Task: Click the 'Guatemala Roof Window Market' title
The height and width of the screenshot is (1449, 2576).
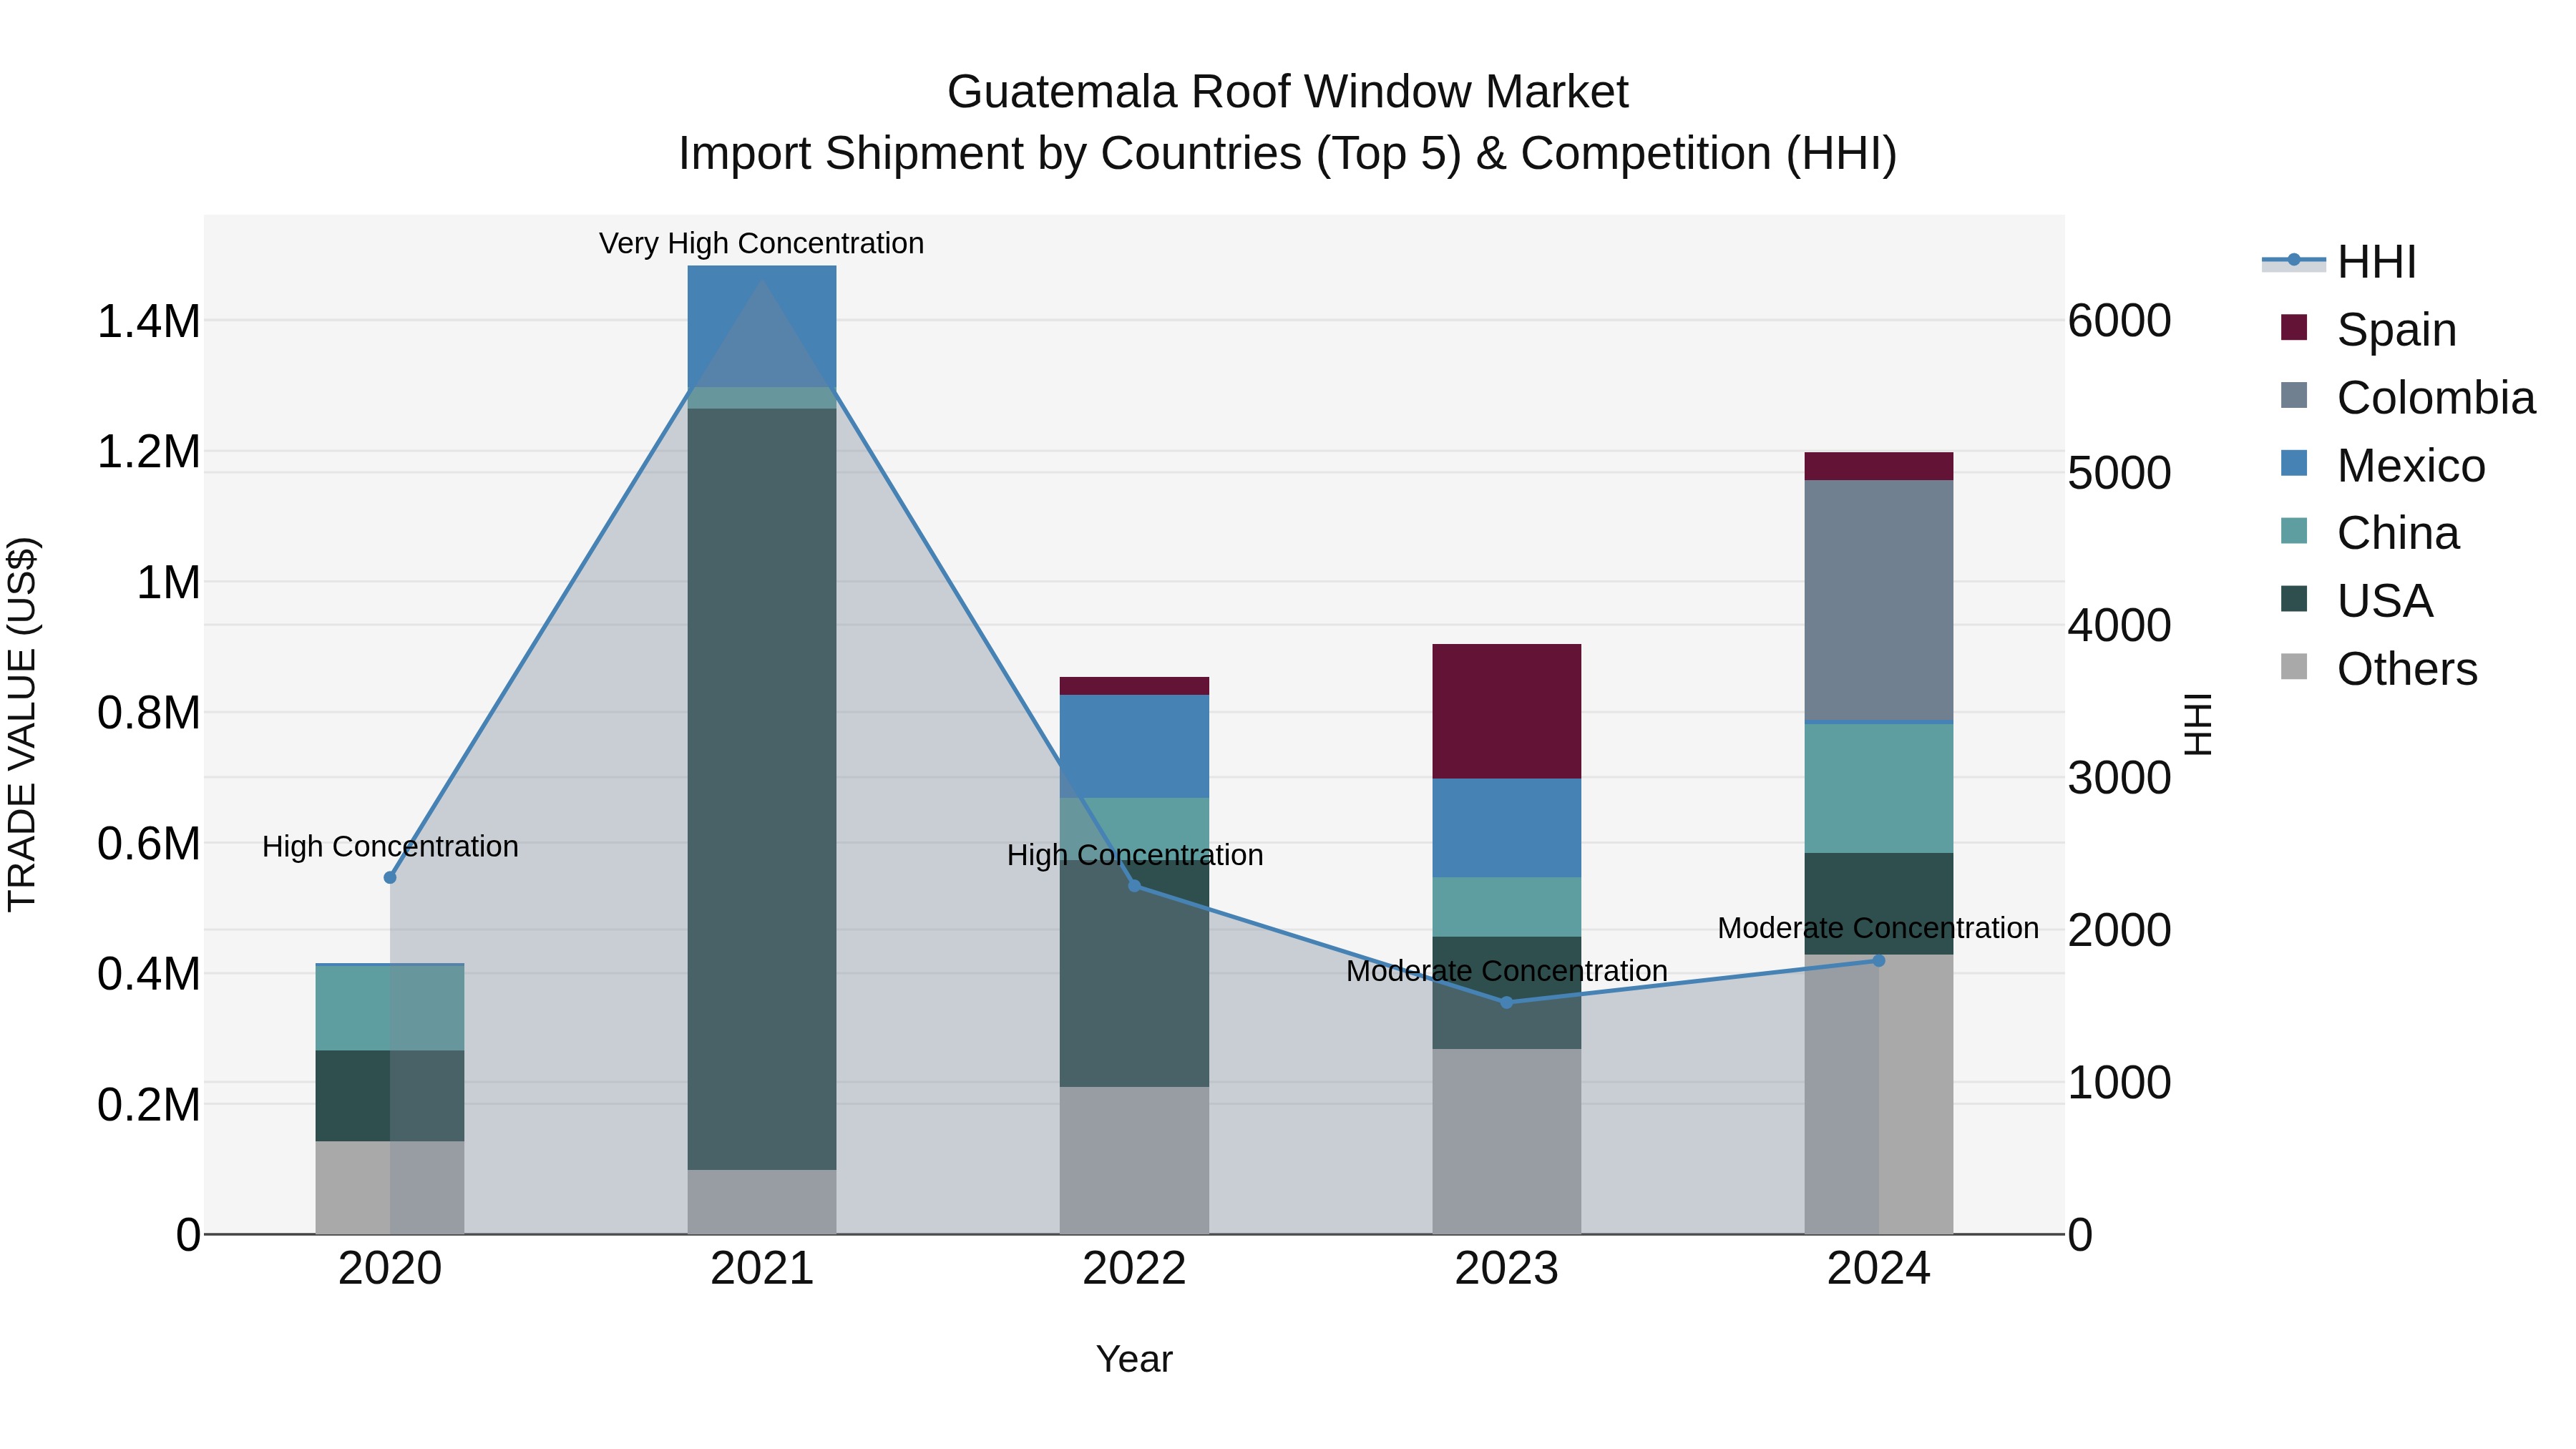Action: (1287, 92)
